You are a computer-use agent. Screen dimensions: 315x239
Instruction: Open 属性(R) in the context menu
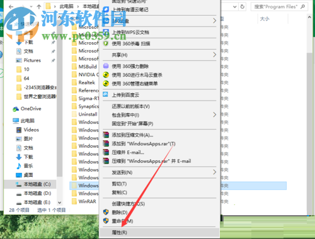[159, 232]
